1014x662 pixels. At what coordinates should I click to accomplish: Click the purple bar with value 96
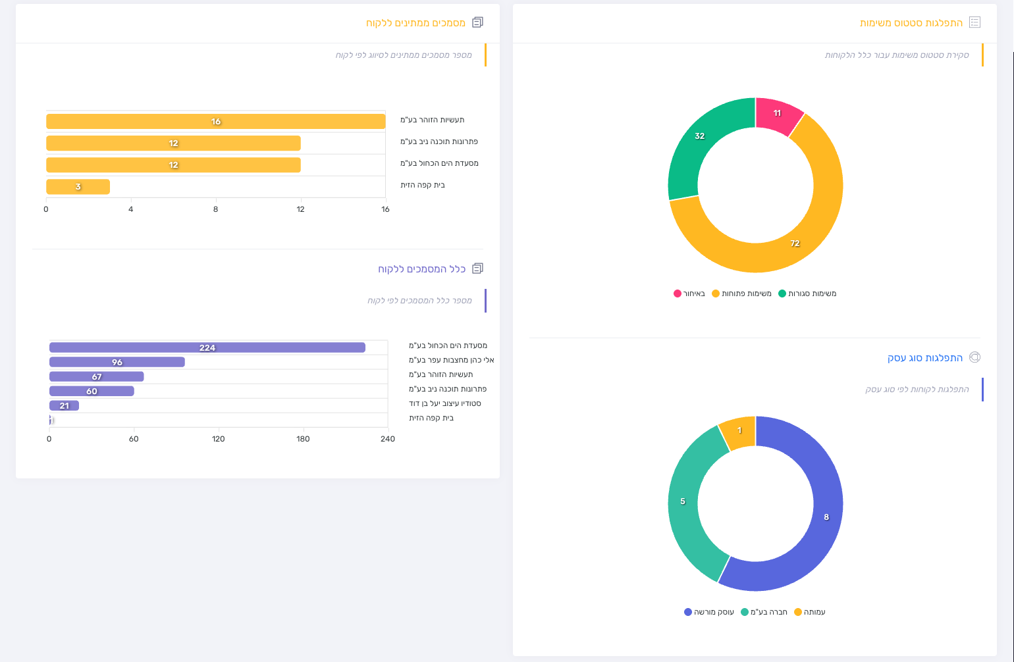(117, 362)
